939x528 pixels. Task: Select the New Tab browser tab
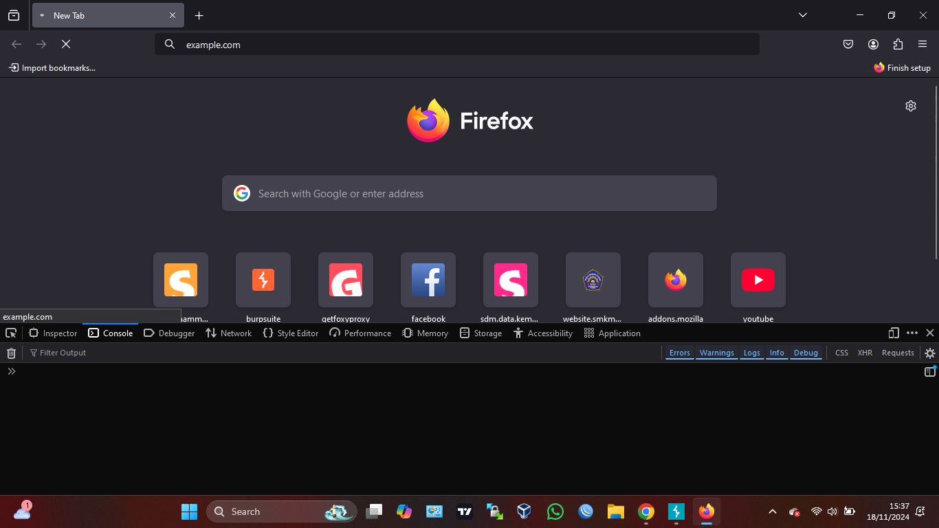[108, 15]
